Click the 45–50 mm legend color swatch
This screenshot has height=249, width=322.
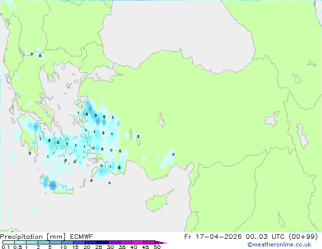[x=149, y=242]
